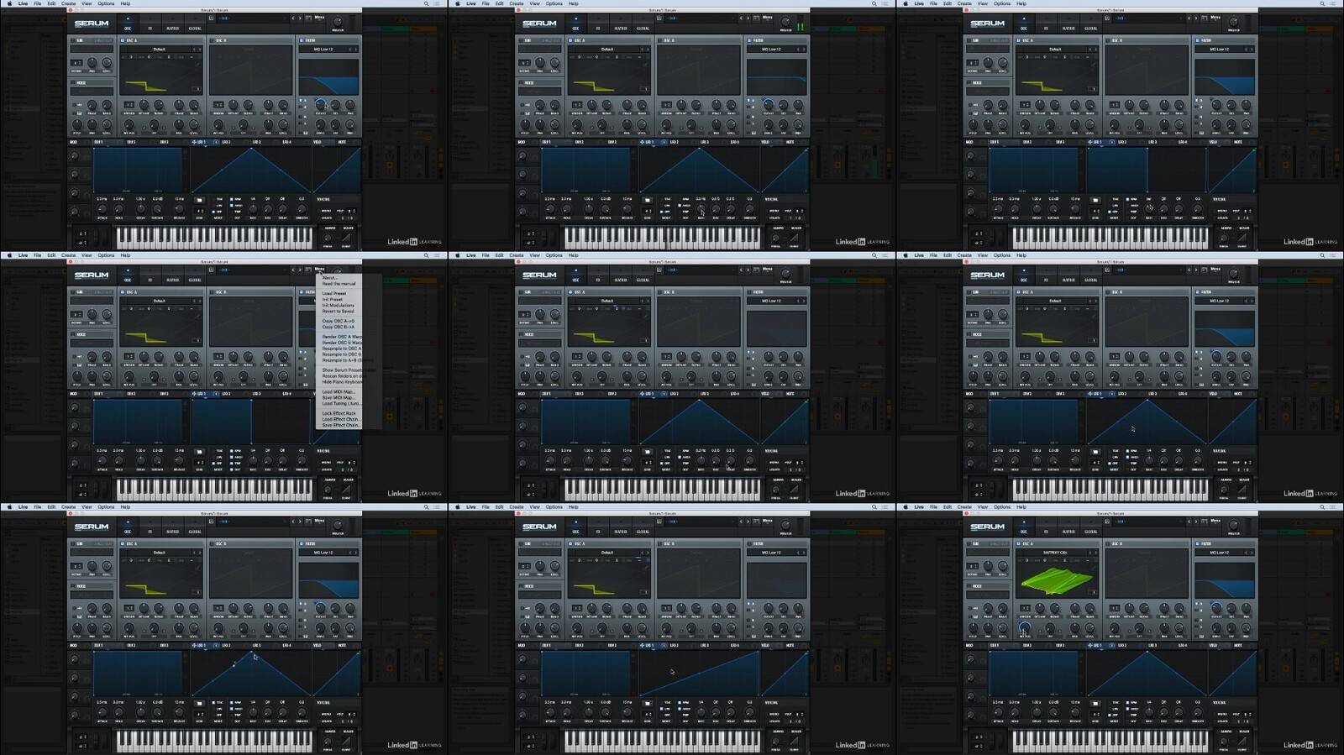This screenshot has width=1344, height=755.
Task: Toggle the FILTER enable switch in bottom-right frame
Action: point(1197,543)
